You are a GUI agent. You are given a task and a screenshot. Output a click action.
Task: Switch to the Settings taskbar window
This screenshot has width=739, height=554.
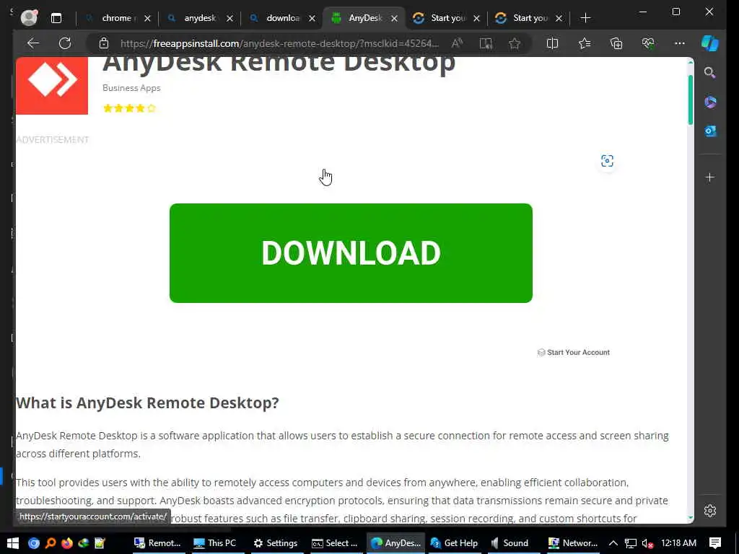point(276,543)
